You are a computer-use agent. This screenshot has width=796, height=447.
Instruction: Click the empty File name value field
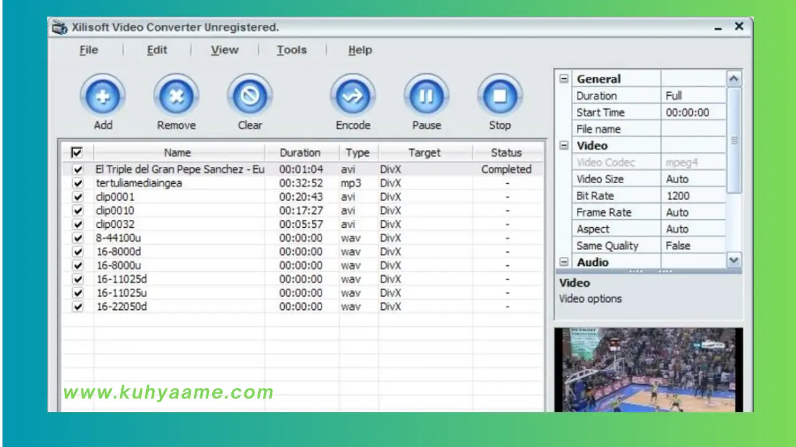click(693, 129)
